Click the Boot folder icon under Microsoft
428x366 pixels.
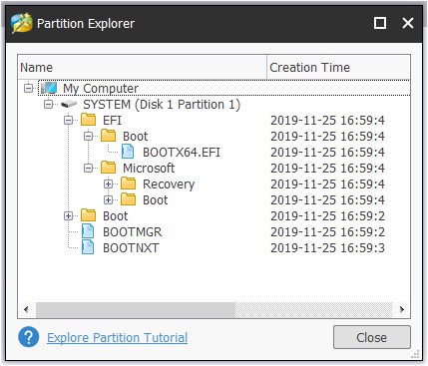coord(128,199)
